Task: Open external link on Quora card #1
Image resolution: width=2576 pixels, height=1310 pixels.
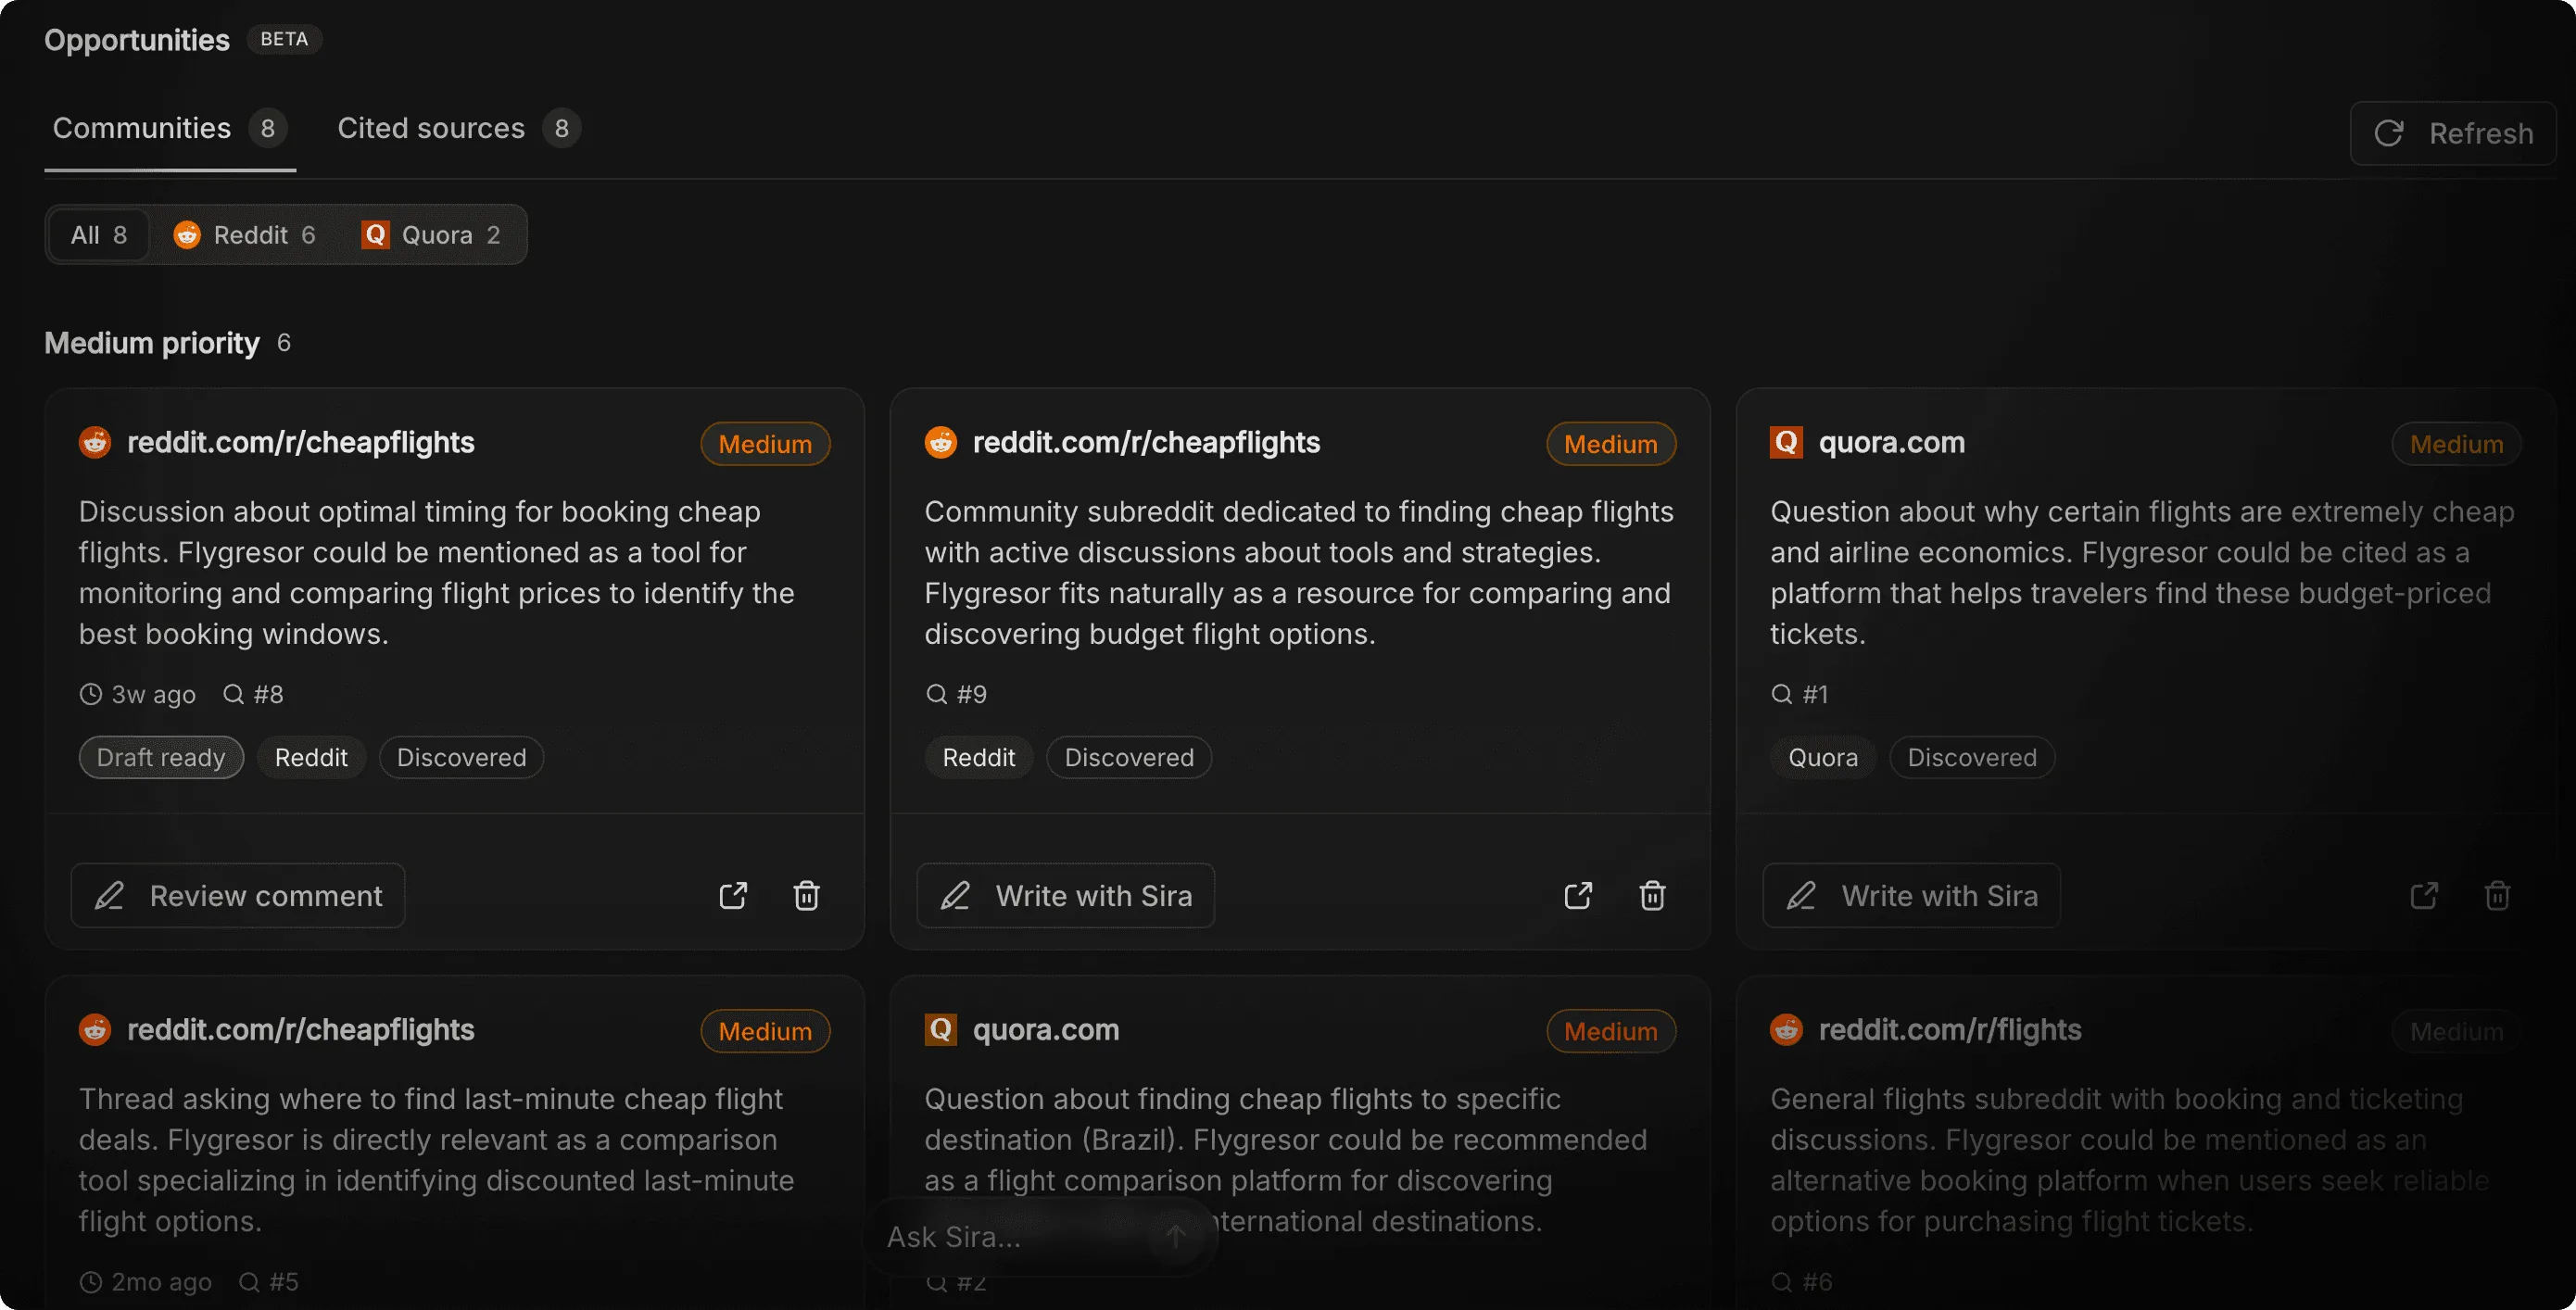Action: click(x=2424, y=895)
